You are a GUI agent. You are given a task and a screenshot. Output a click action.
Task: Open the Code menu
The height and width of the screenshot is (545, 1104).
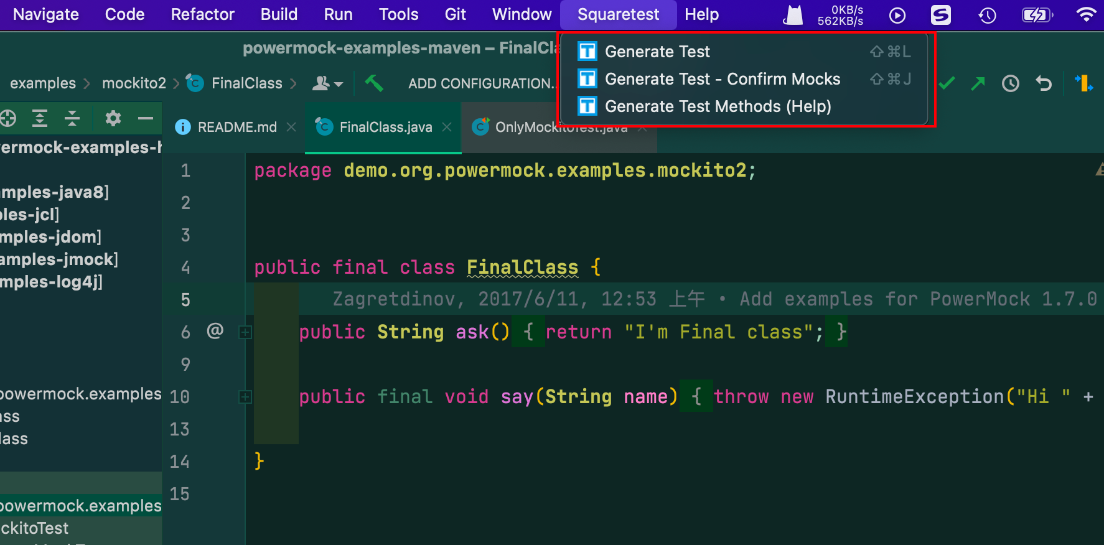tap(124, 14)
